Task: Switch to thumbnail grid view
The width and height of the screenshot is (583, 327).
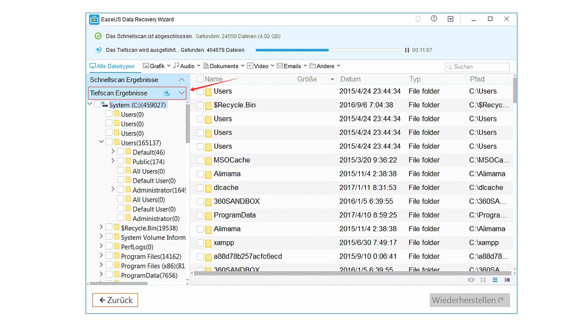Action: [483, 280]
